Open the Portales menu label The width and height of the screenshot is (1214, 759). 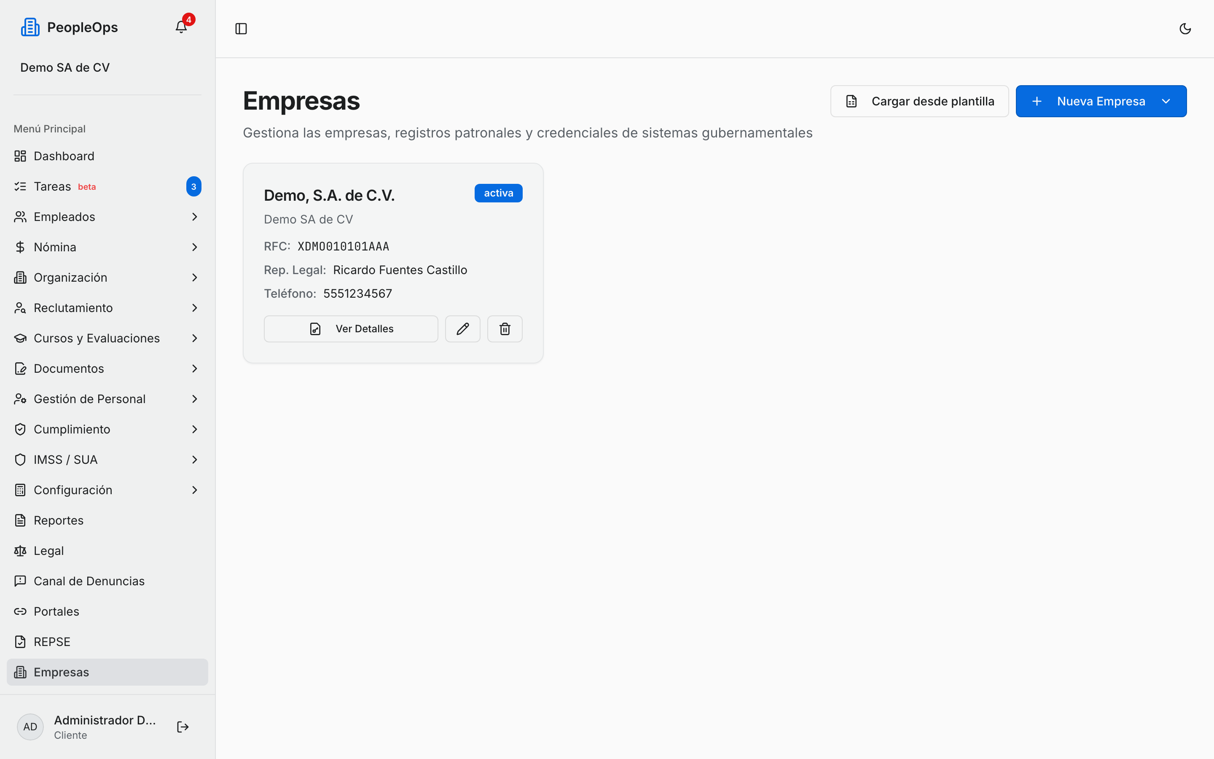[56, 611]
